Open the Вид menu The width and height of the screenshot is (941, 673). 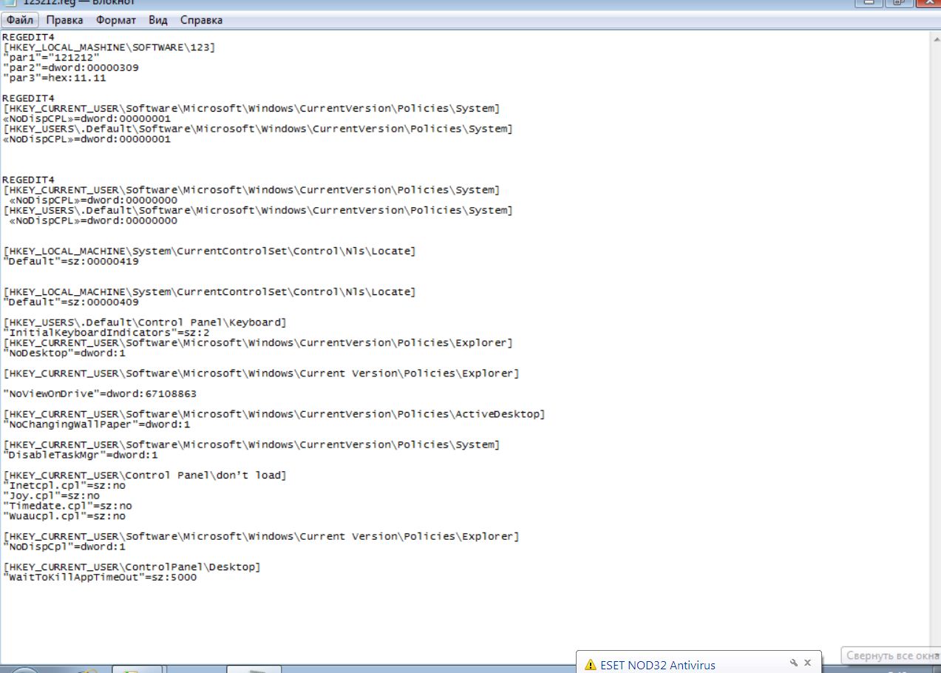click(x=158, y=20)
